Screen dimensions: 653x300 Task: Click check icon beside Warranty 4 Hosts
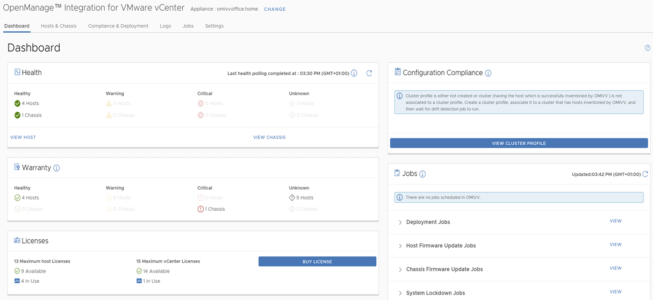17,198
